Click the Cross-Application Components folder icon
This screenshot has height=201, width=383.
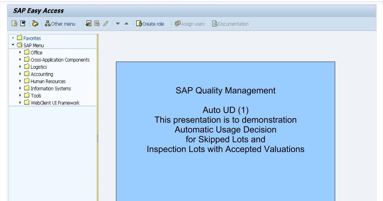[x=26, y=59]
